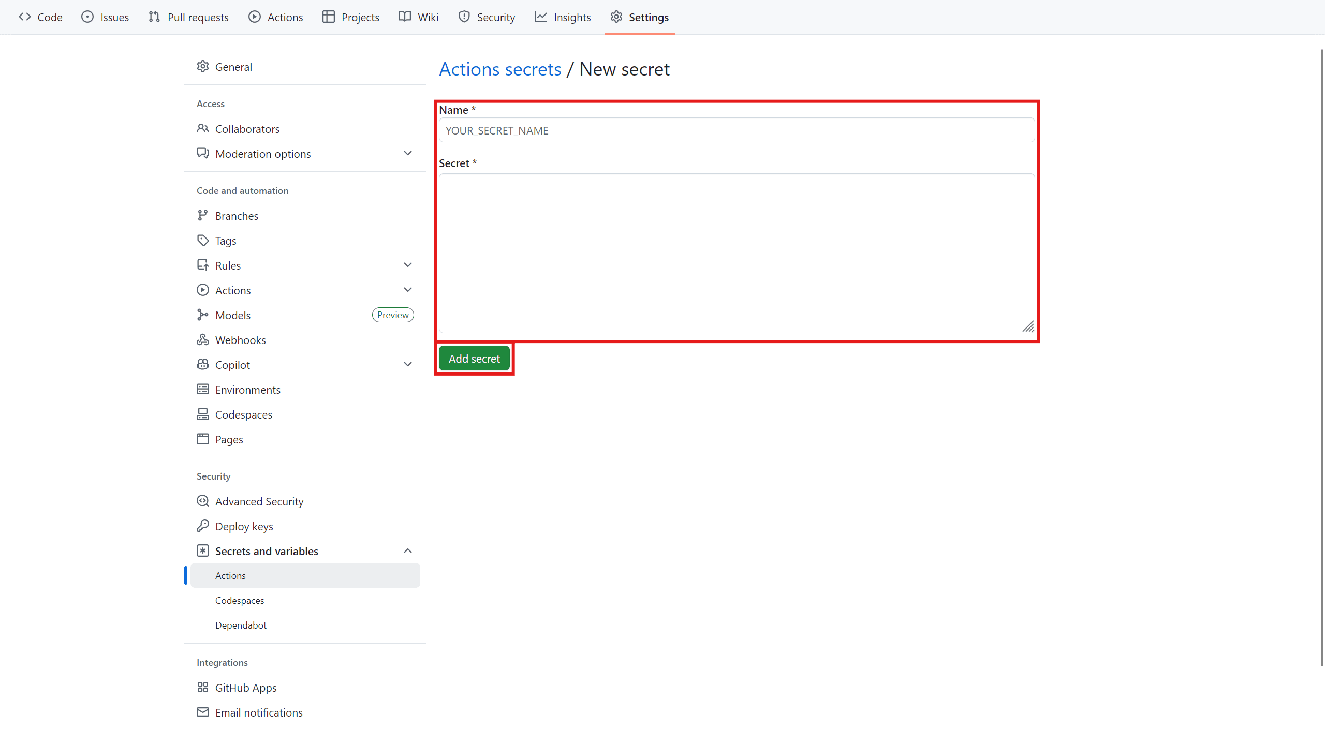Click the Pages browser icon
Viewport: 1325px width, 745px height.
pos(202,439)
